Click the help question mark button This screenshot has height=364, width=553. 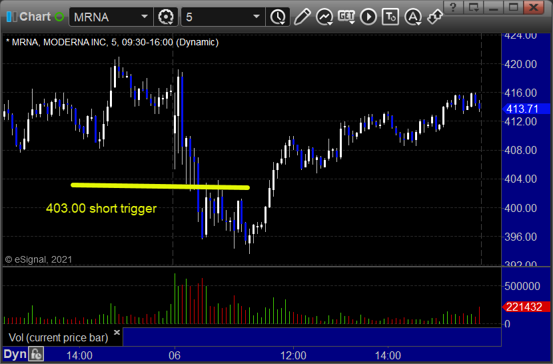click(453, 7)
